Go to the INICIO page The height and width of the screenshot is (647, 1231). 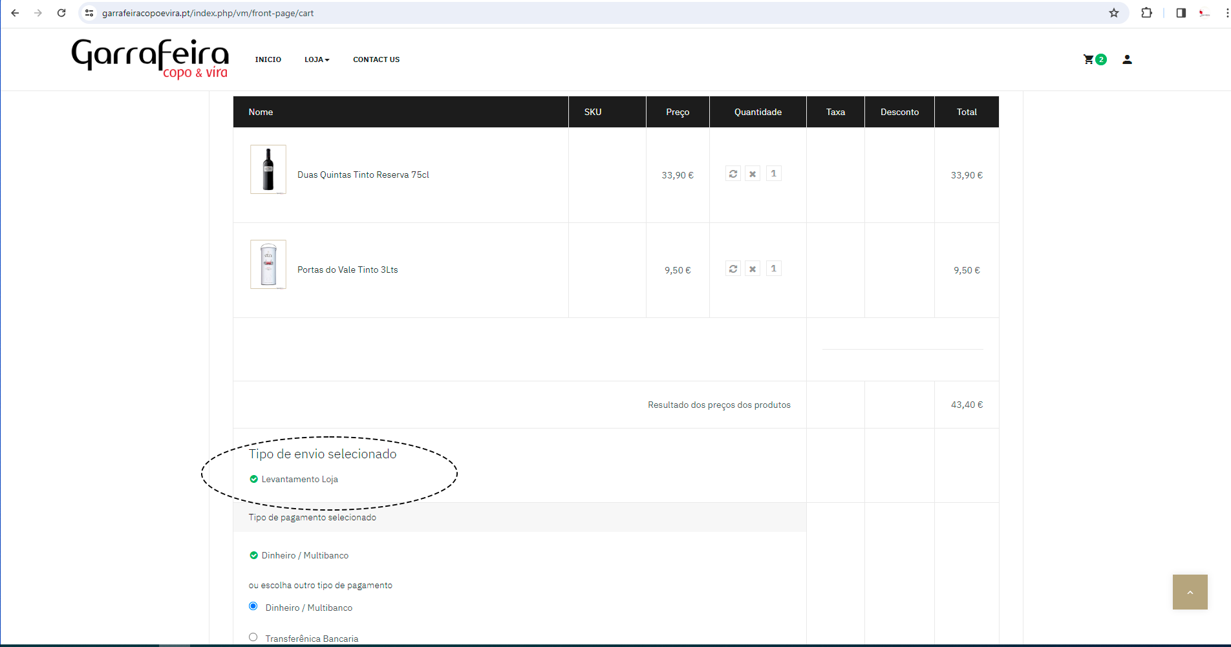coord(268,59)
